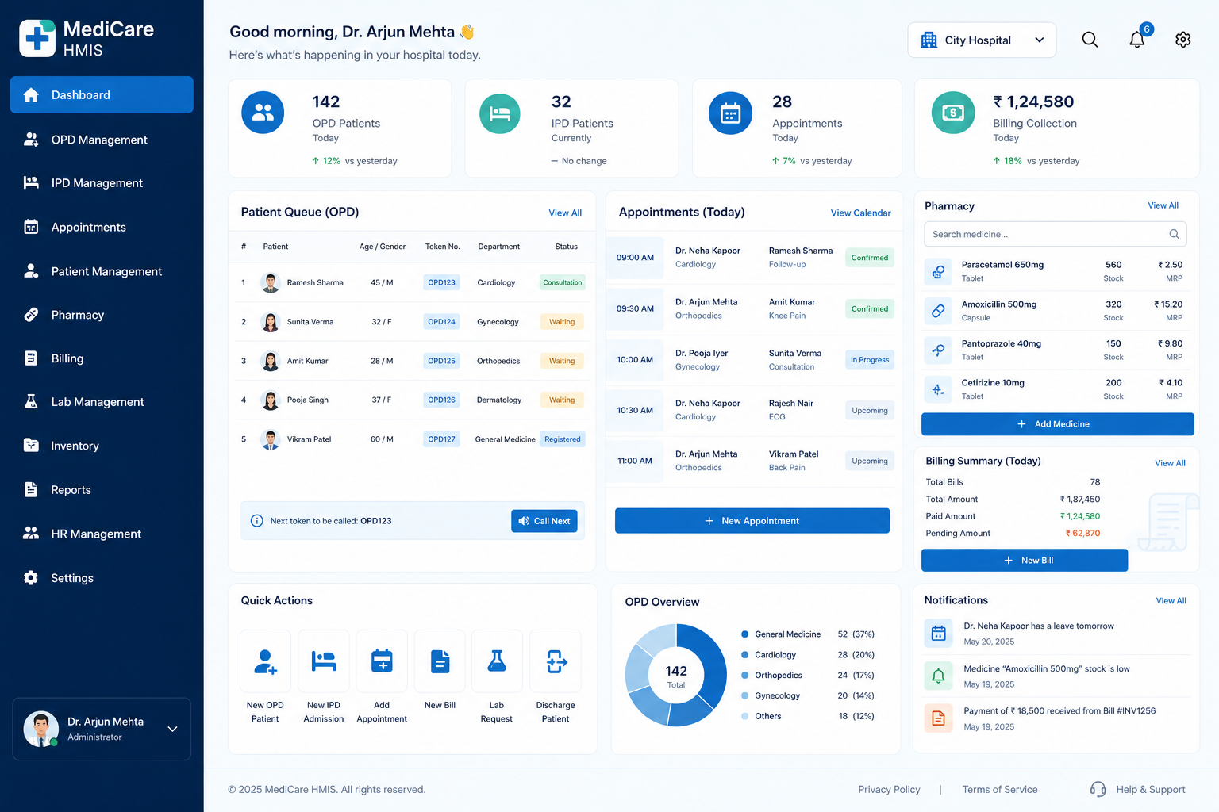Image resolution: width=1219 pixels, height=812 pixels.
Task: Click the Help & Support headset icon
Action: [x=1098, y=789]
